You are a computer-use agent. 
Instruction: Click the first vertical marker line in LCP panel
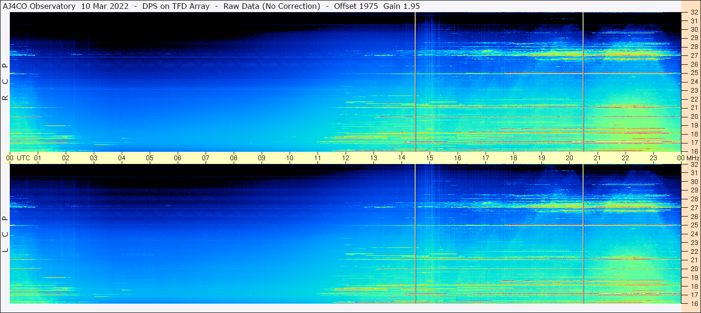415,234
